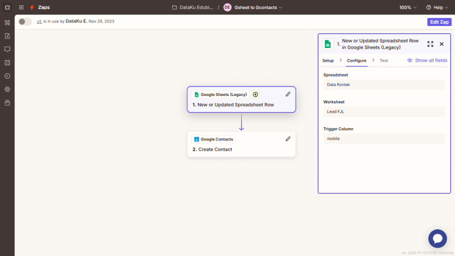455x256 pixels.
Task: Switch to the Test tab
Action: click(x=384, y=60)
